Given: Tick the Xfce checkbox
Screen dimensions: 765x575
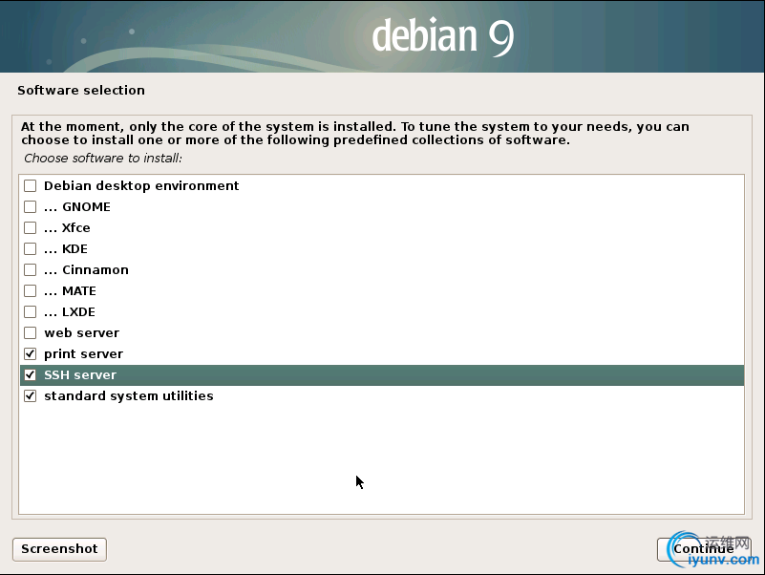Looking at the screenshot, I should 31,228.
